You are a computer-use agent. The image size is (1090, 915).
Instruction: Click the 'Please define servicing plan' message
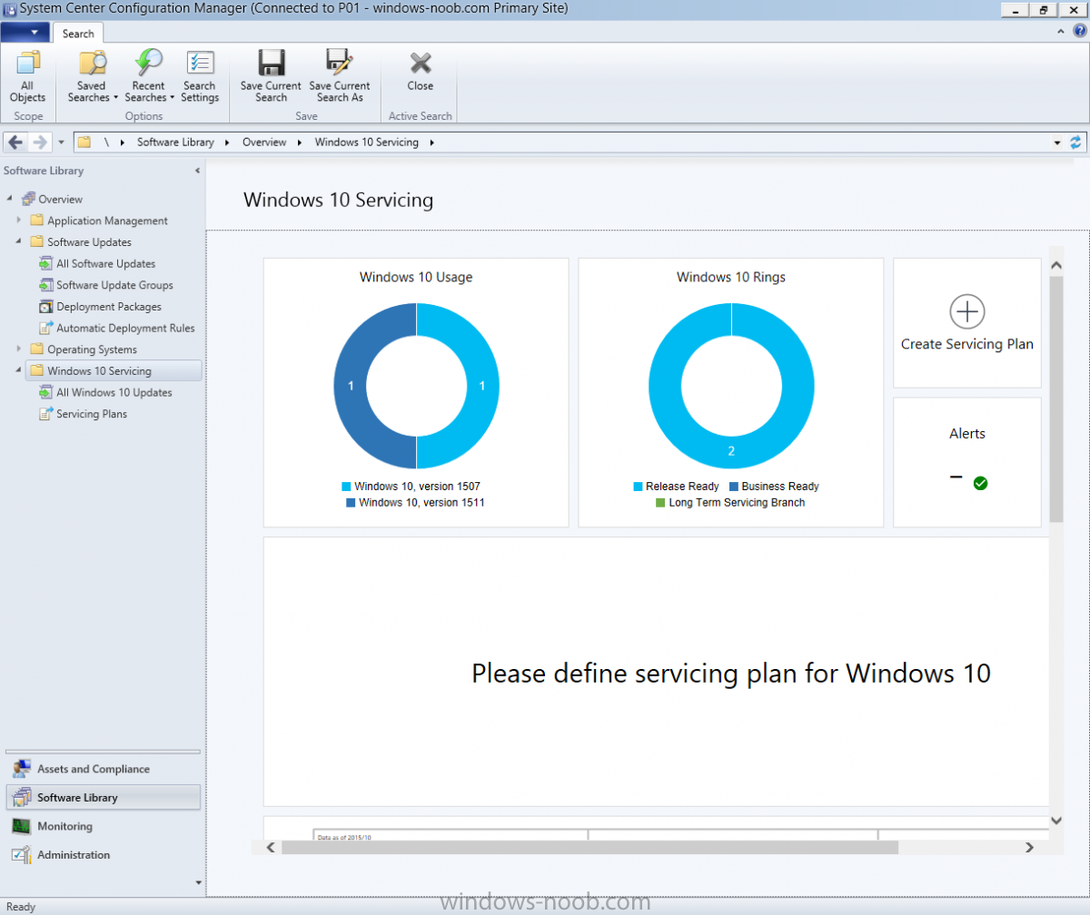[x=731, y=674]
